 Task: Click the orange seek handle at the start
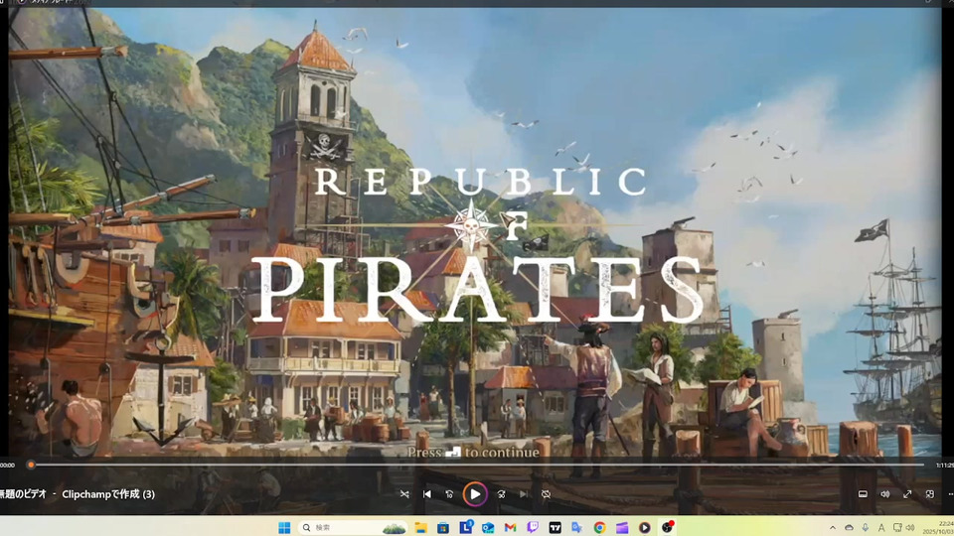click(x=31, y=465)
